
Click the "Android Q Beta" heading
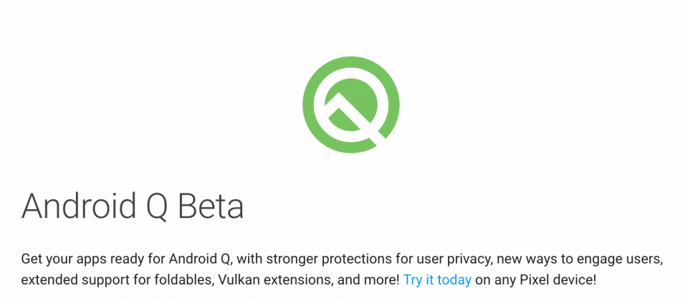point(133,206)
